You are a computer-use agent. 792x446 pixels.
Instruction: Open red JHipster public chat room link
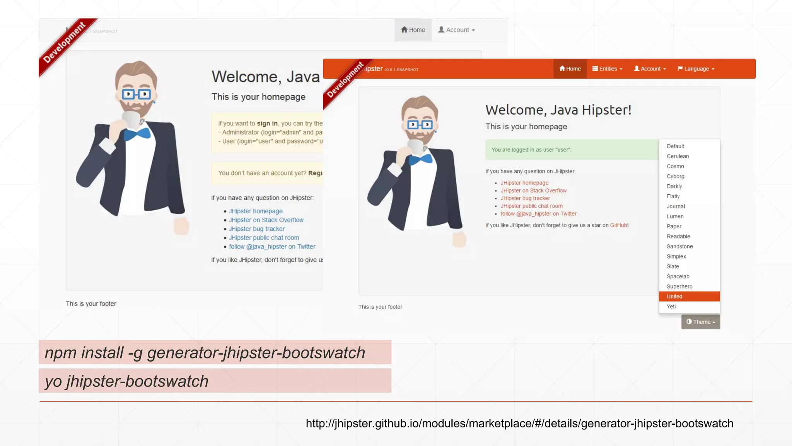(x=532, y=206)
